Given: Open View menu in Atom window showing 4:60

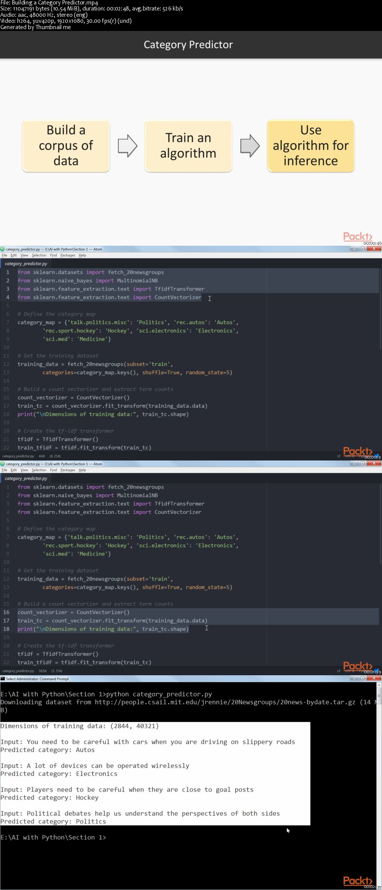Looking at the screenshot, I should tap(24, 255).
